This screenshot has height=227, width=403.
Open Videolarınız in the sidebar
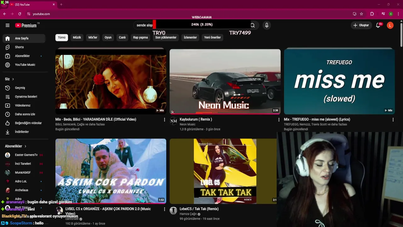pyautogui.click(x=24, y=105)
